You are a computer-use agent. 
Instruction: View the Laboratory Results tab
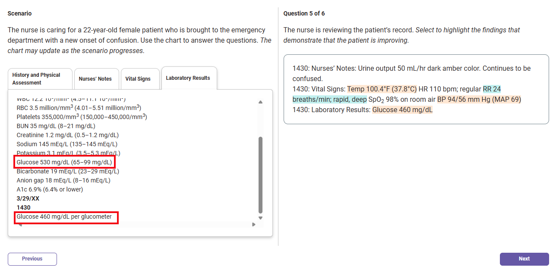pos(189,78)
